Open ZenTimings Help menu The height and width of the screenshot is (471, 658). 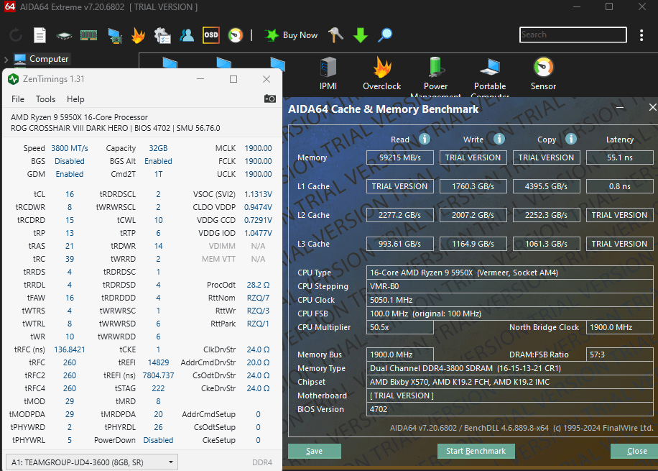click(75, 99)
